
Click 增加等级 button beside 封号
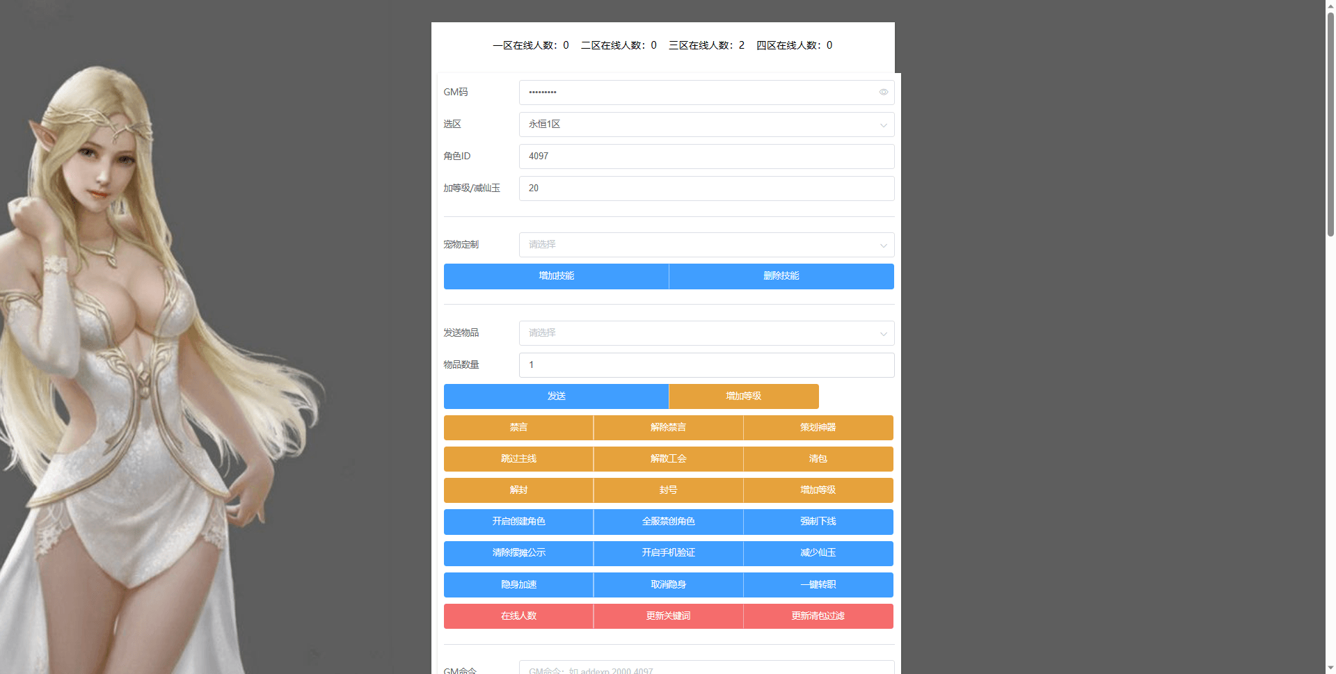pyautogui.click(x=818, y=490)
